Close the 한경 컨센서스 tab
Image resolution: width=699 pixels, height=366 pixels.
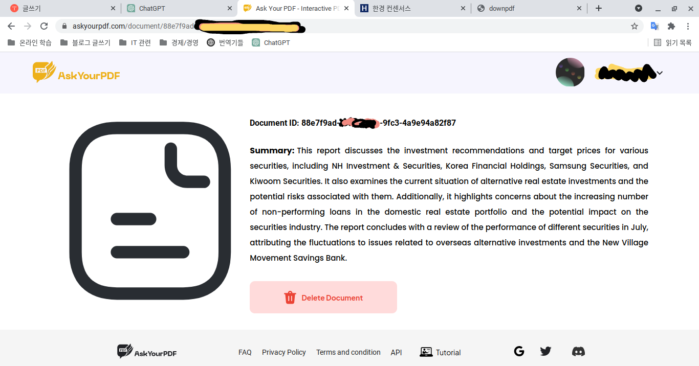[x=463, y=8]
